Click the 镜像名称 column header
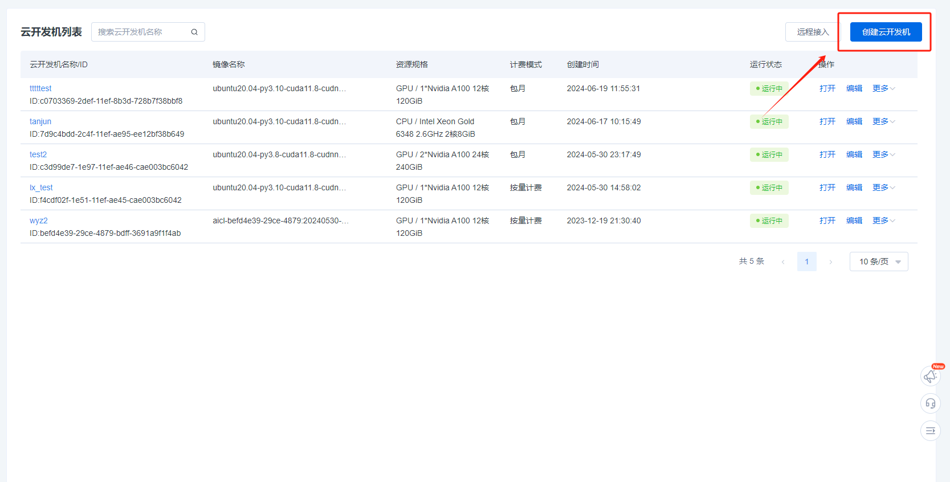This screenshot has height=482, width=950. point(229,64)
